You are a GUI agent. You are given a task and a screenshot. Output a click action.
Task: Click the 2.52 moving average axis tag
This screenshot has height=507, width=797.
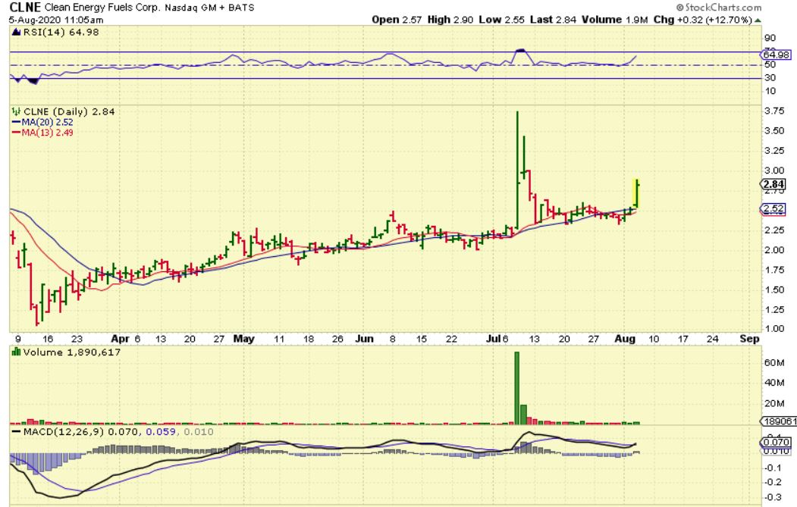pyautogui.click(x=773, y=209)
